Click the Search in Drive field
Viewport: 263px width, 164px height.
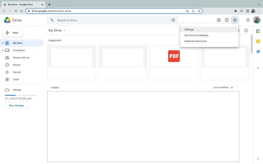(x=110, y=20)
